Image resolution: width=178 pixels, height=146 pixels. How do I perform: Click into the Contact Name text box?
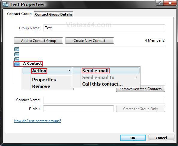pos(104,100)
